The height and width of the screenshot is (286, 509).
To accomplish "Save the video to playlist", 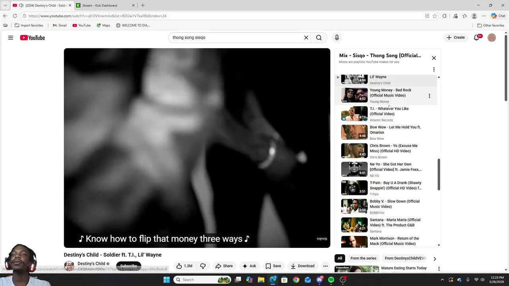I will pyautogui.click(x=273, y=266).
